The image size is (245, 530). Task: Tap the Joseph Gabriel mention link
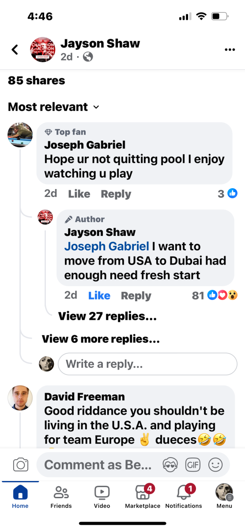coord(107,246)
